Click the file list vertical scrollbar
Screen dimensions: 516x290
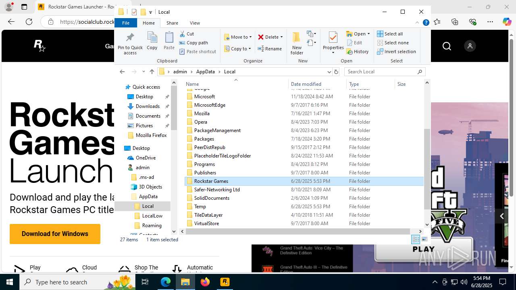[427, 169]
